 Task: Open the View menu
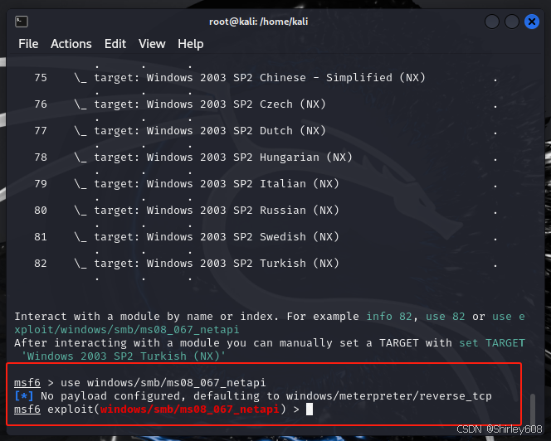point(152,44)
